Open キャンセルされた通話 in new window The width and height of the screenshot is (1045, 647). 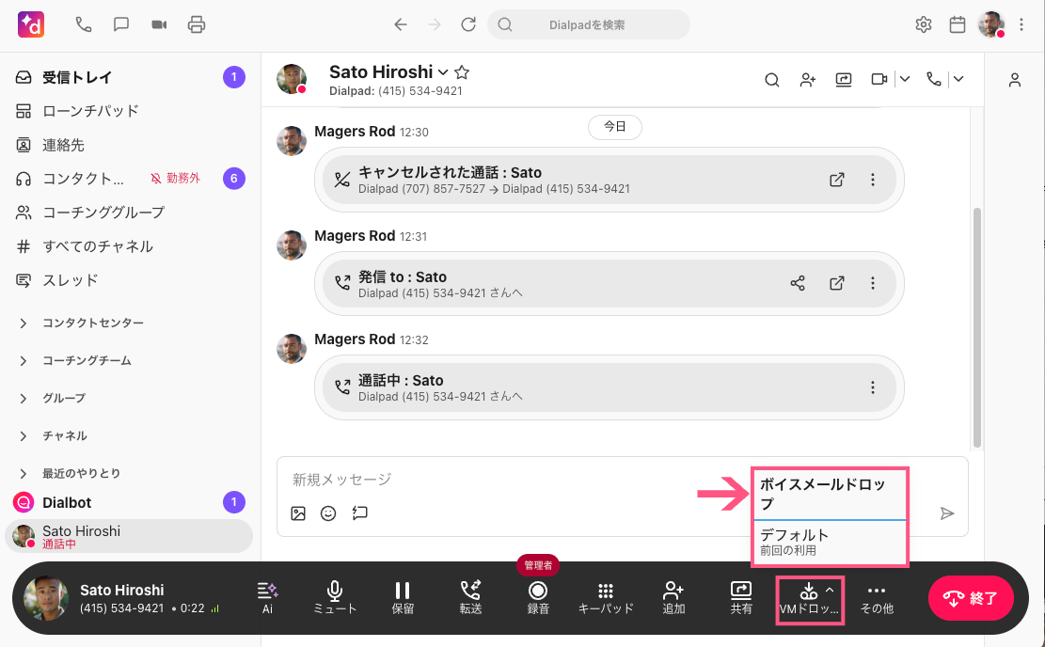coord(837,180)
